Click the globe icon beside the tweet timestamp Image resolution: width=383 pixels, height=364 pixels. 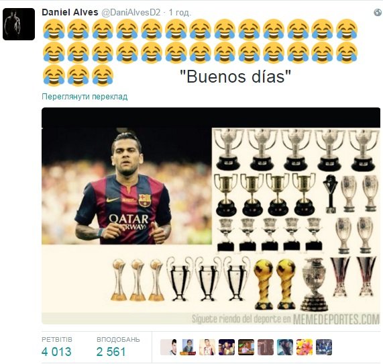(x=378, y=13)
